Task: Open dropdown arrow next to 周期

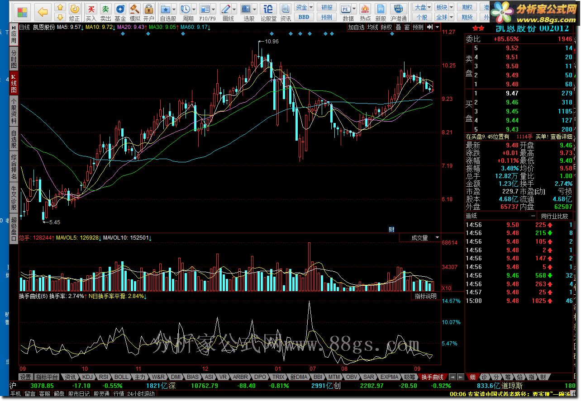Action: 194,9
